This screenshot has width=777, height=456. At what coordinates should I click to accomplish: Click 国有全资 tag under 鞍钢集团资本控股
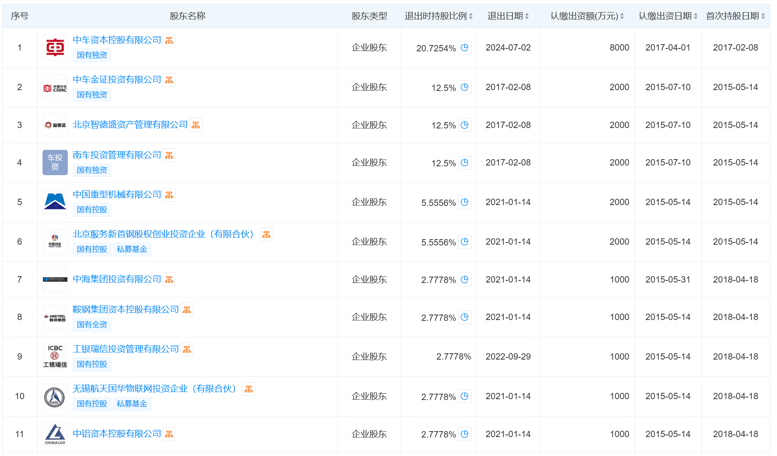point(92,325)
